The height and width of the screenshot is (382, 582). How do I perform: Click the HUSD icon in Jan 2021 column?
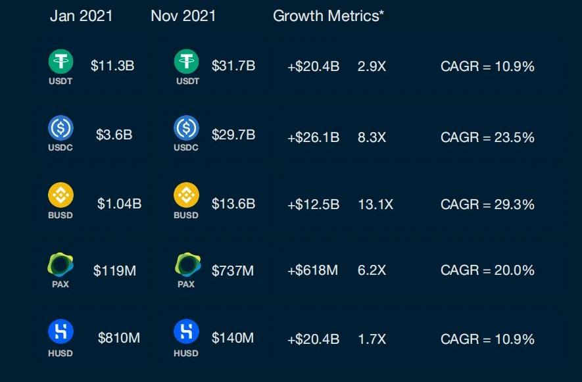61,331
